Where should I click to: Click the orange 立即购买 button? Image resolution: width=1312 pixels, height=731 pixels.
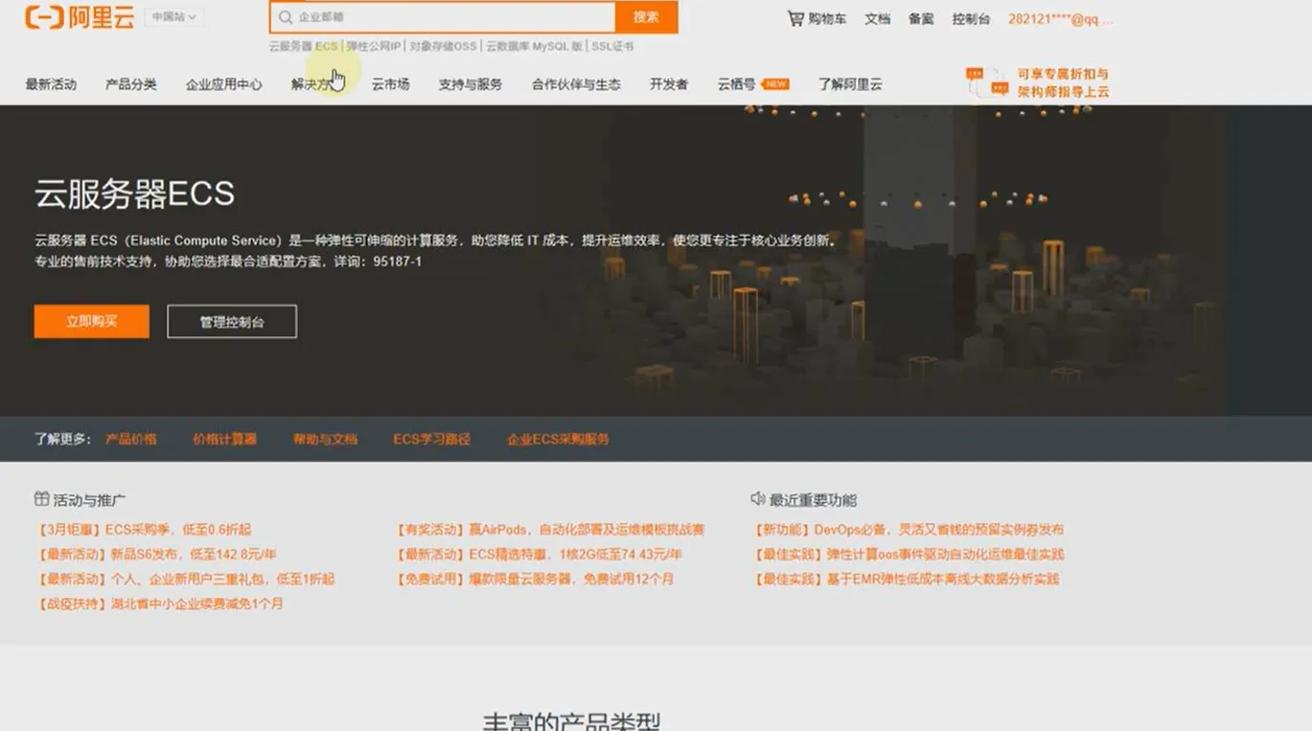(x=92, y=322)
